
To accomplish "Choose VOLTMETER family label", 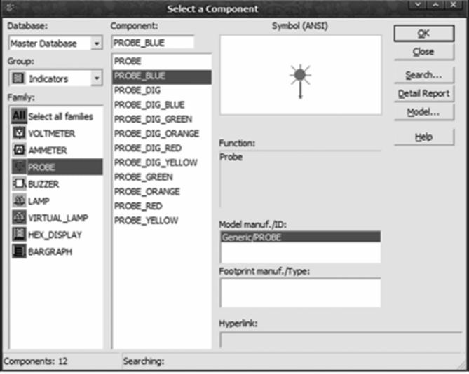I will point(51,133).
